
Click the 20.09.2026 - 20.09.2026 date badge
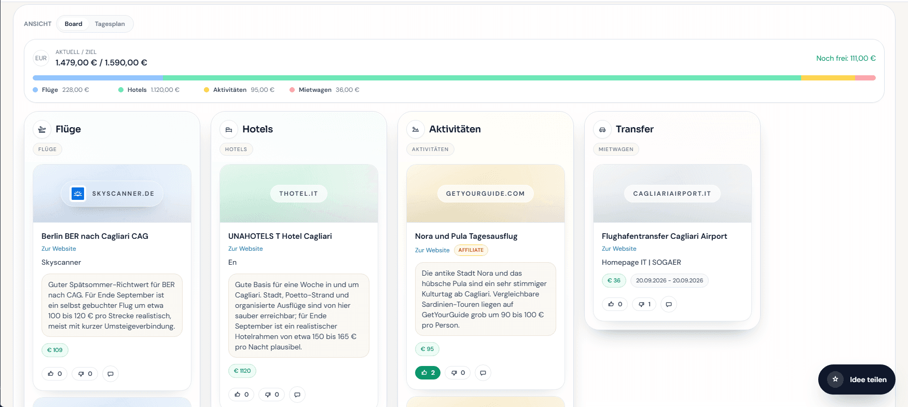coord(669,280)
